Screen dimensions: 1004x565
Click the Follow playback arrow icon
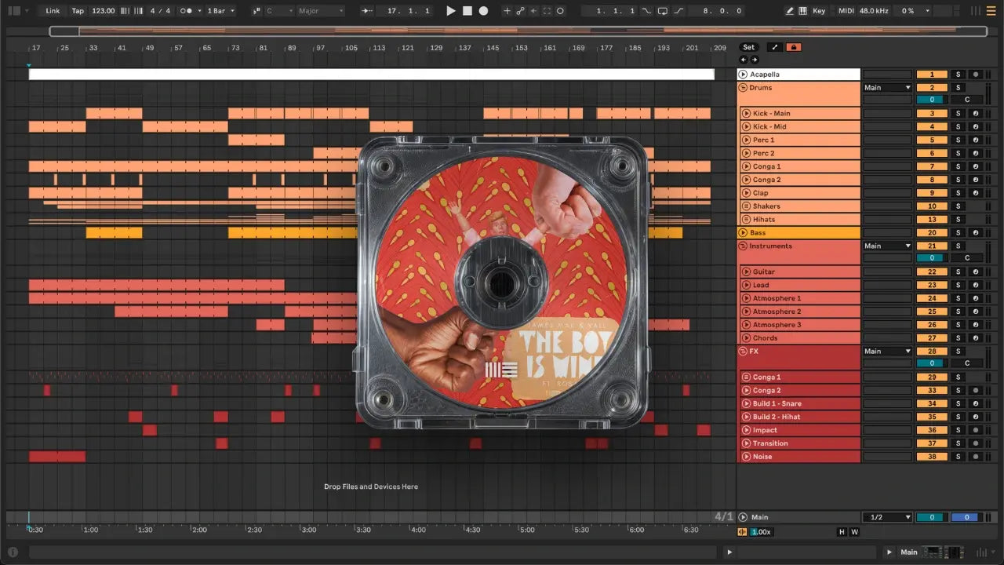click(367, 11)
